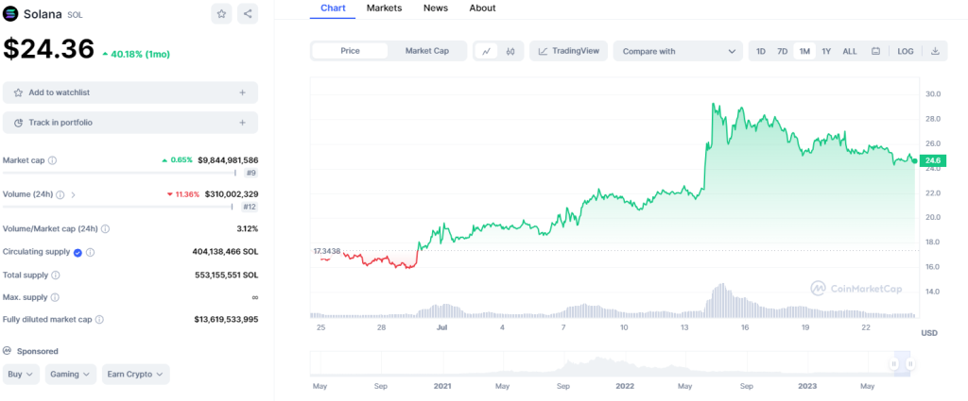968x401 pixels.
Task: Click right range handle on mini timeline
Action: coord(910,364)
